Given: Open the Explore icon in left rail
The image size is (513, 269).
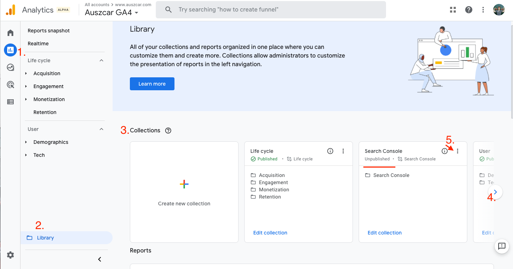Looking at the screenshot, I should (x=10, y=67).
